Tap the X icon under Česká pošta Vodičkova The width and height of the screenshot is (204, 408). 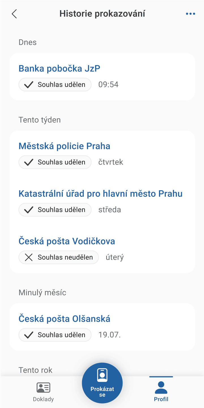click(29, 257)
